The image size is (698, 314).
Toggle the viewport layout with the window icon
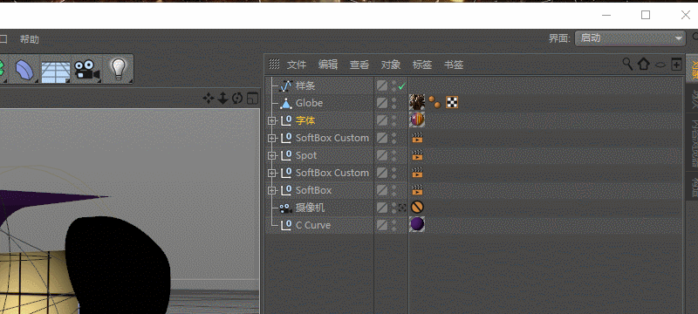(x=252, y=99)
